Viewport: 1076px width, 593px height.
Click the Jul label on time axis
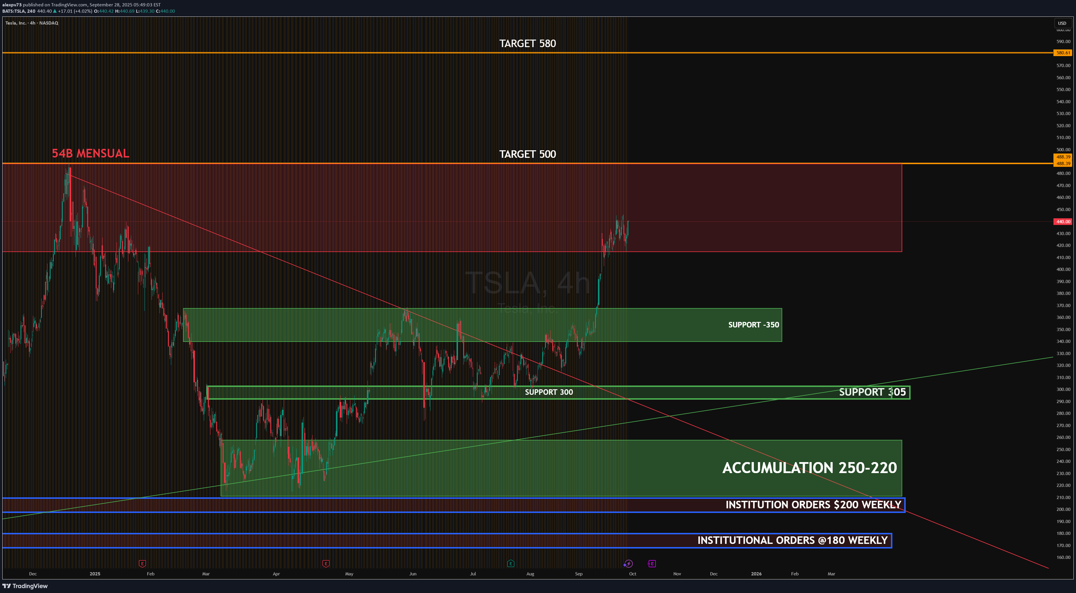473,574
